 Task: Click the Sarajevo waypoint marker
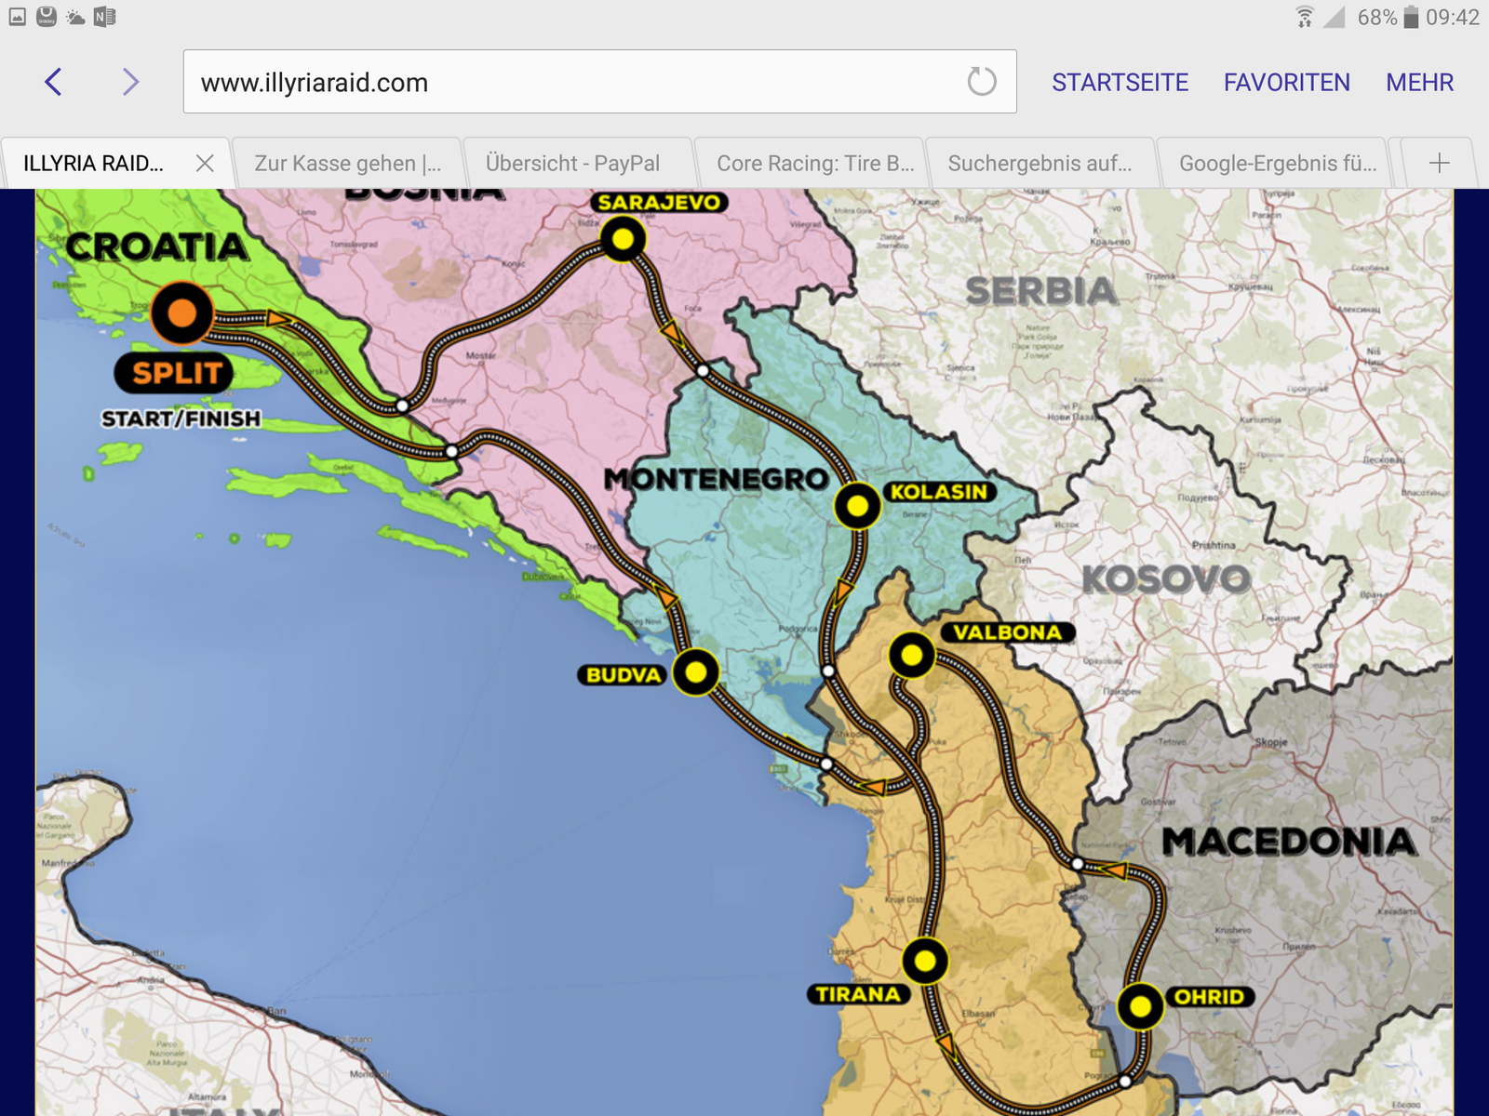623,239
